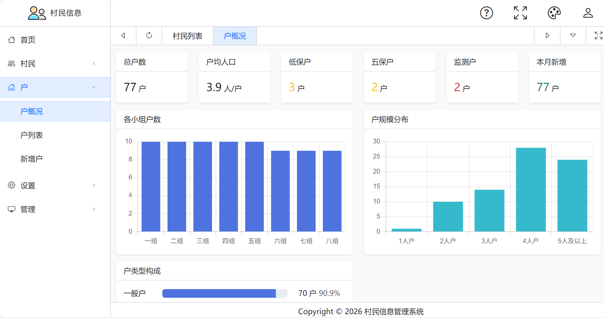Select the 户概况 tab
Viewport: 604px width, 318px height.
tap(235, 36)
